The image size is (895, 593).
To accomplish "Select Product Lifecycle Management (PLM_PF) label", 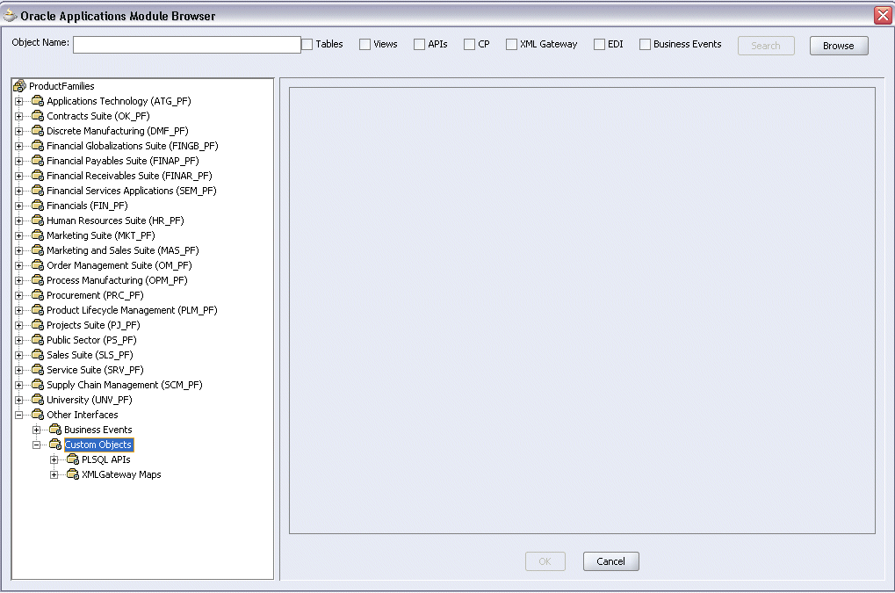I will [x=132, y=310].
